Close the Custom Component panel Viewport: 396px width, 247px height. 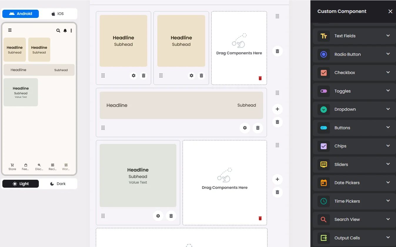(390, 11)
